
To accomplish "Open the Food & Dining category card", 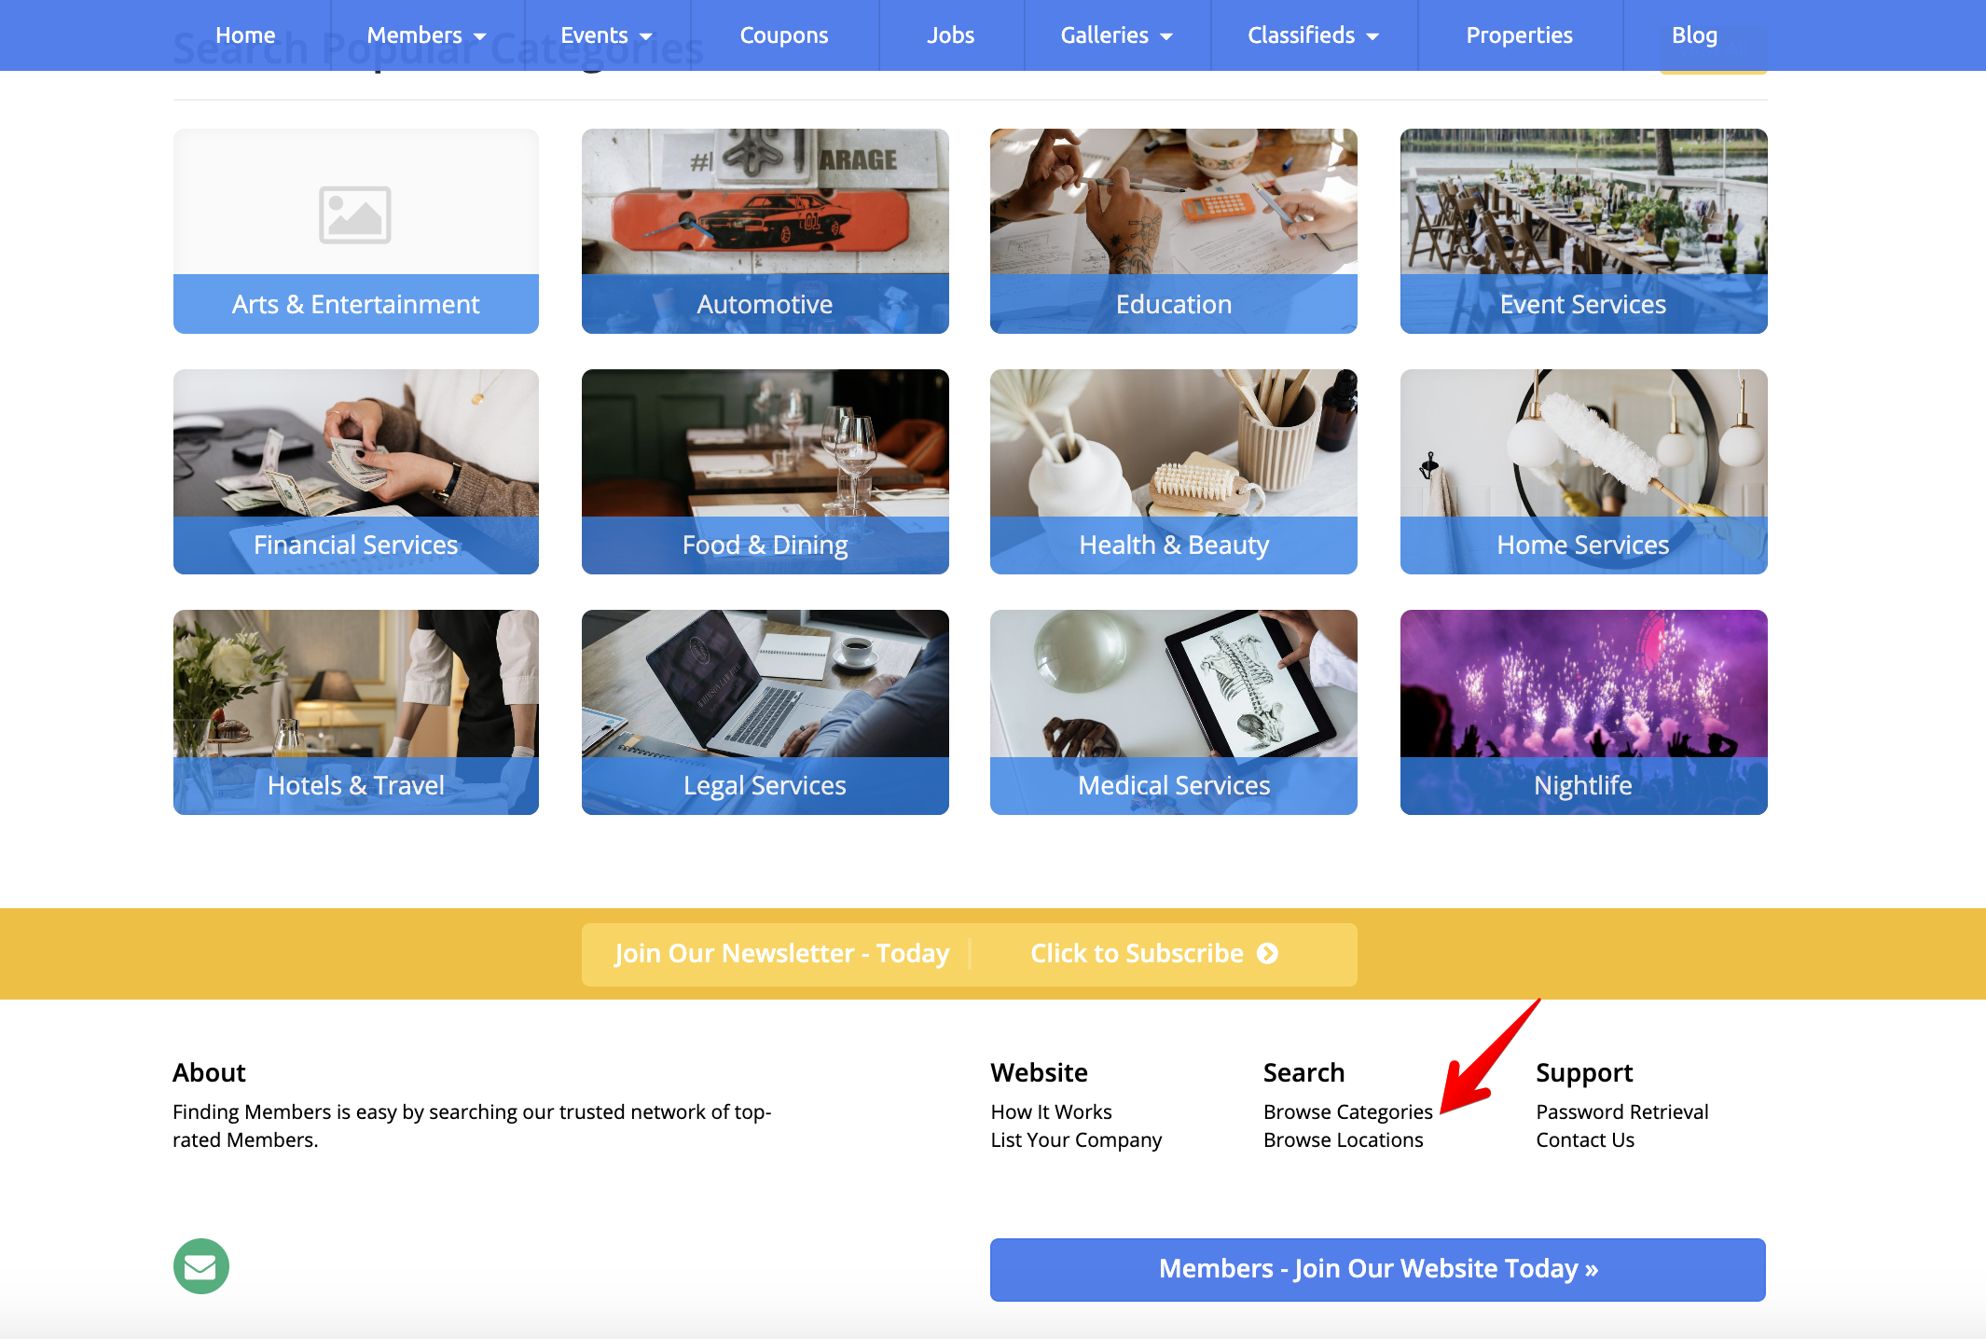I will pyautogui.click(x=765, y=472).
